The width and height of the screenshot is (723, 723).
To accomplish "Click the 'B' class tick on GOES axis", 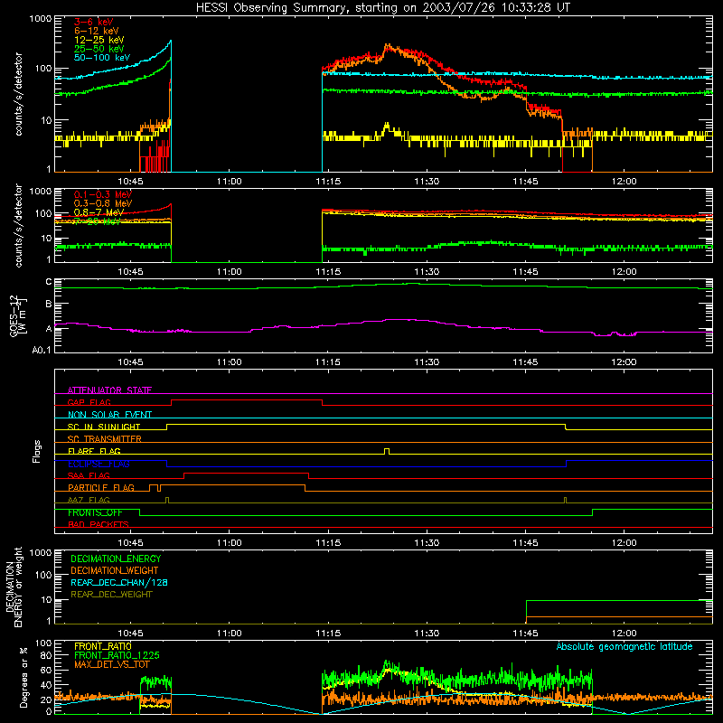I will [49, 304].
